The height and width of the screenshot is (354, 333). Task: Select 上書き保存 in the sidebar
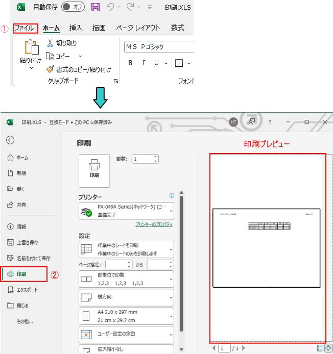(23, 242)
